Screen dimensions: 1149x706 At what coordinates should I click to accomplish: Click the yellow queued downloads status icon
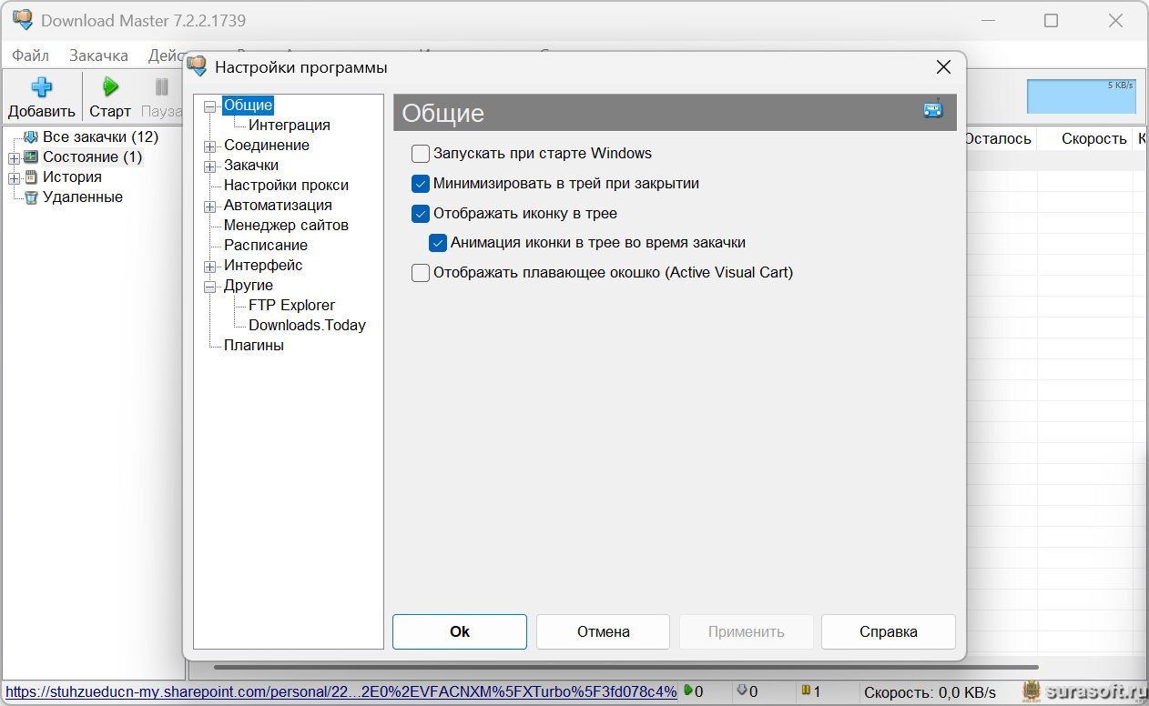coord(806,691)
